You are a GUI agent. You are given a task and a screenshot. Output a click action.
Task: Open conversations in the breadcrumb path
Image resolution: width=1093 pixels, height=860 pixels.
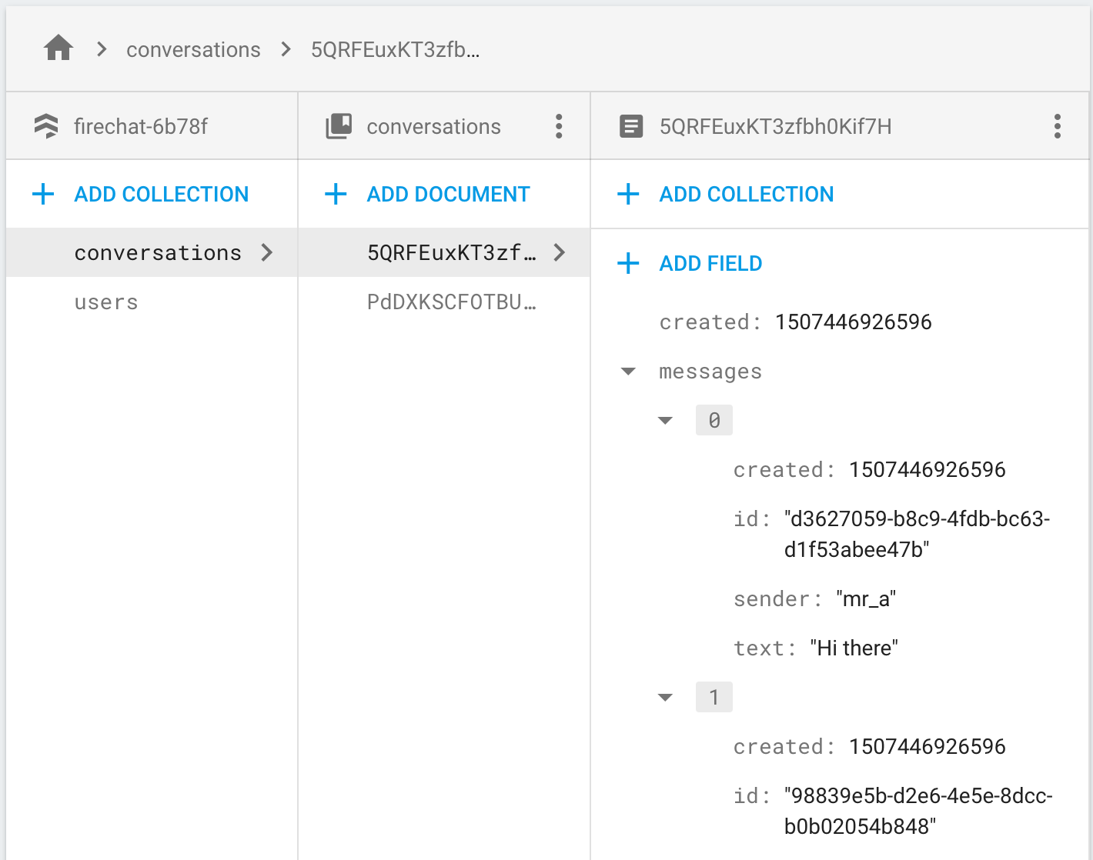tap(193, 50)
